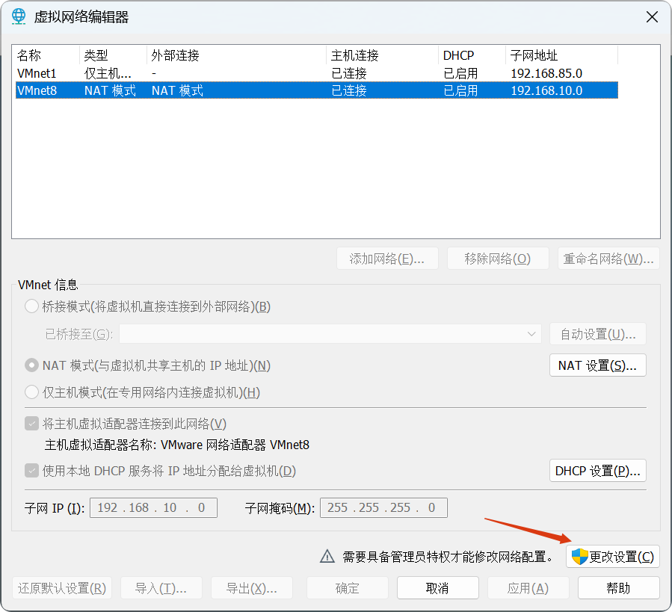Click 导出(X) button
672x612 pixels.
252,587
